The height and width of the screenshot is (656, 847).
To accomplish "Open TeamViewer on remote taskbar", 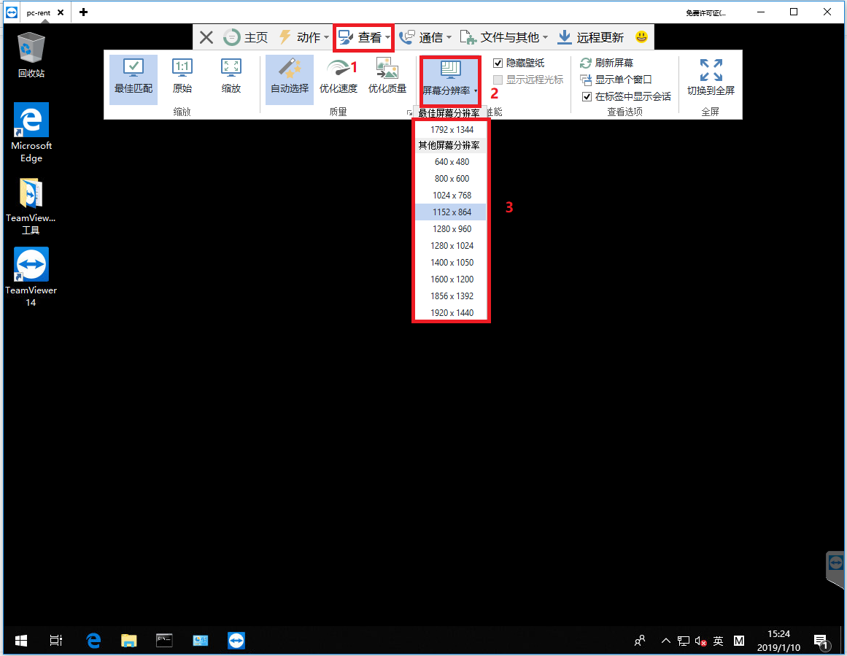I will click(236, 641).
